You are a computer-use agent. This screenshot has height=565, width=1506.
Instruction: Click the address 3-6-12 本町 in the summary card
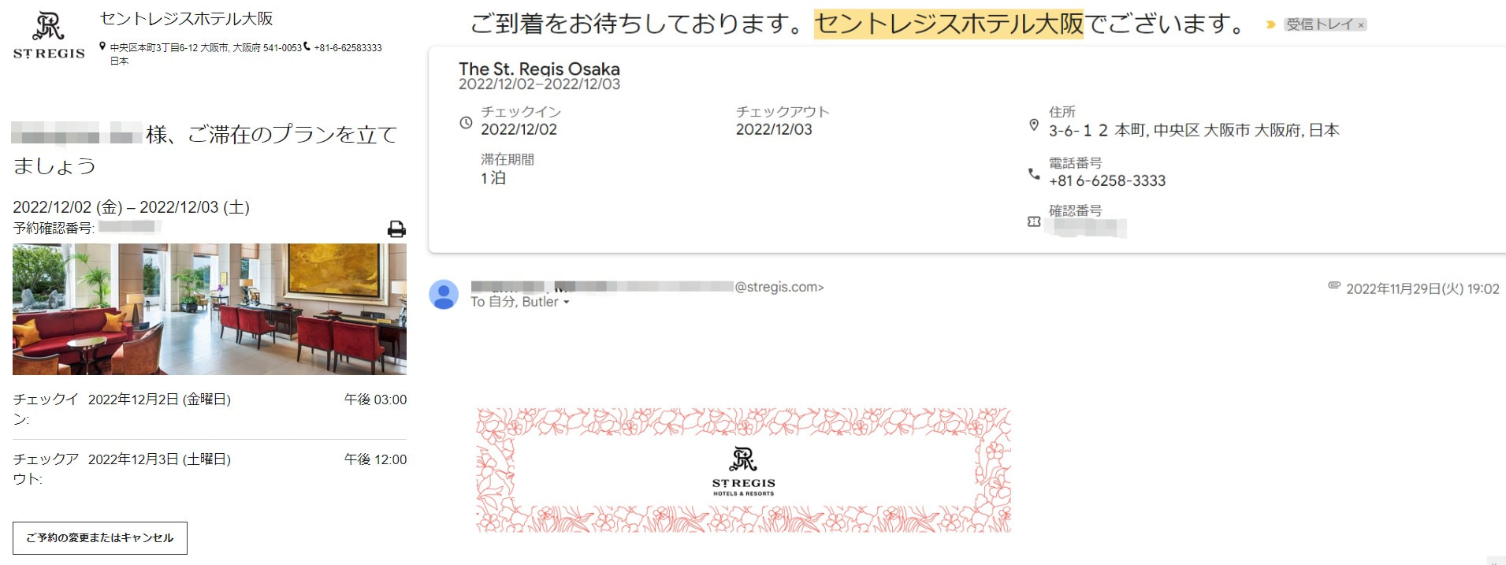point(1097,130)
